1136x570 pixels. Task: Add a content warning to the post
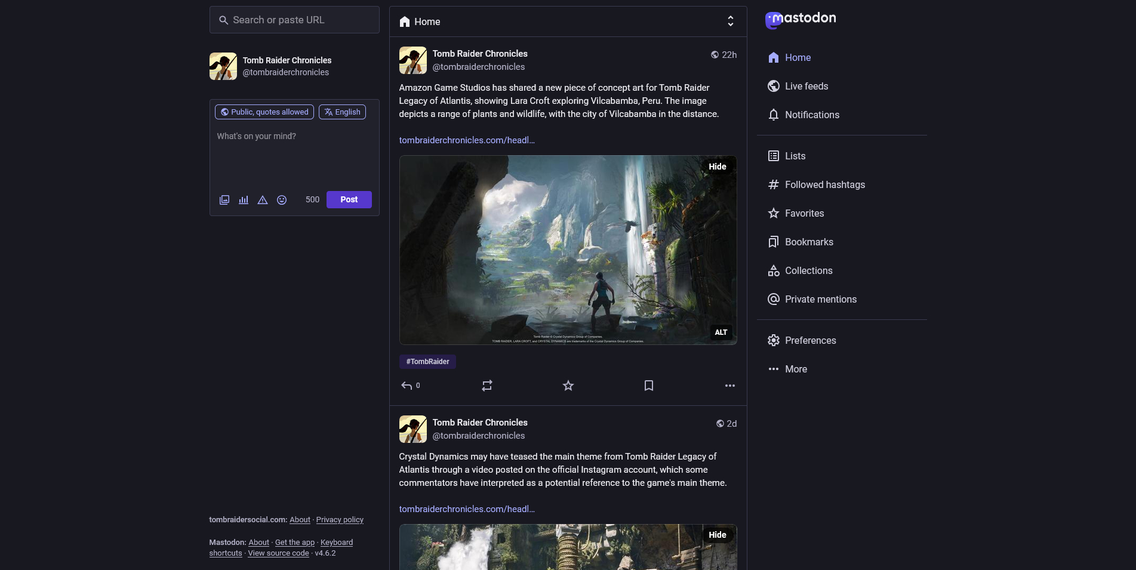263,200
